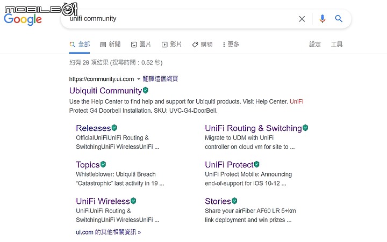This screenshot has width=387, height=242.
Task: Click the https://community.ui.com URL text
Action: 102,79
